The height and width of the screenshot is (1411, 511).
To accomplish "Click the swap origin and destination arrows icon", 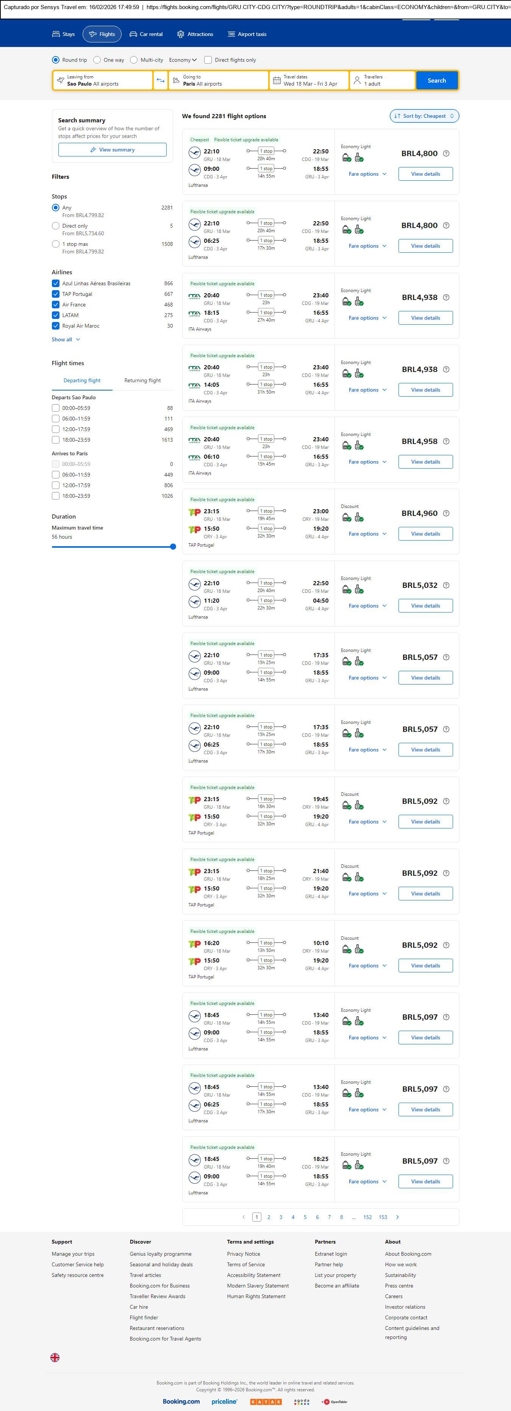I will point(161,81).
